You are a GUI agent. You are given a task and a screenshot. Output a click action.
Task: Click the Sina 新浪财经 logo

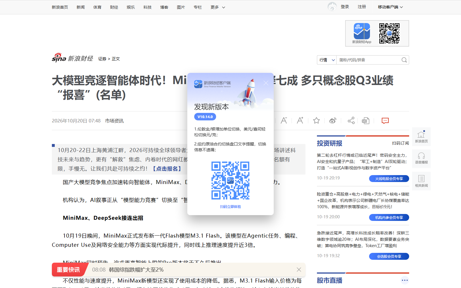(72, 58)
